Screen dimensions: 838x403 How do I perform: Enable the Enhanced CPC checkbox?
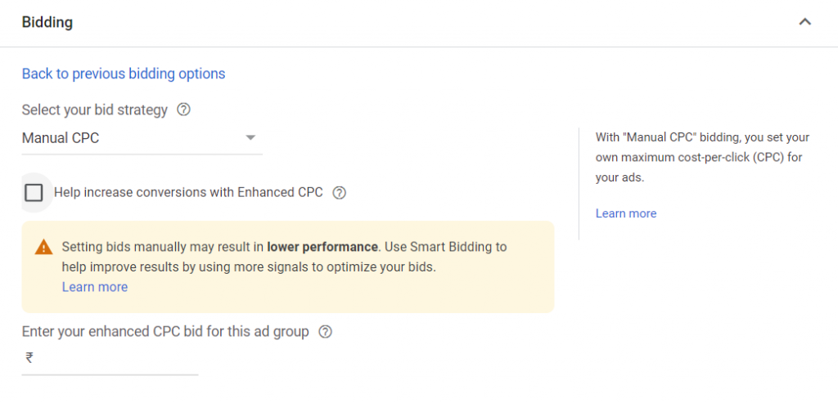pyautogui.click(x=34, y=193)
